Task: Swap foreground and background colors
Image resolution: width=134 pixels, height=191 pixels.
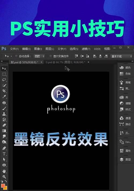Action: click(6, 181)
